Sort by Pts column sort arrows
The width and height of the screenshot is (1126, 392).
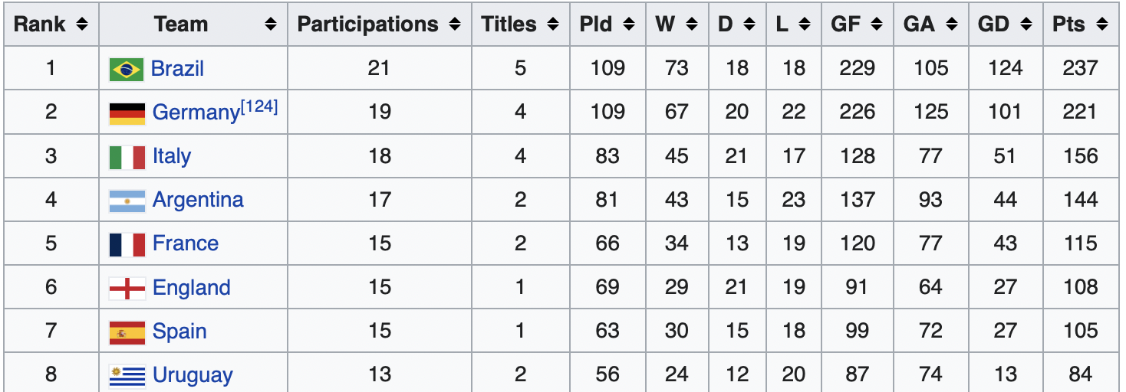click(x=1103, y=24)
